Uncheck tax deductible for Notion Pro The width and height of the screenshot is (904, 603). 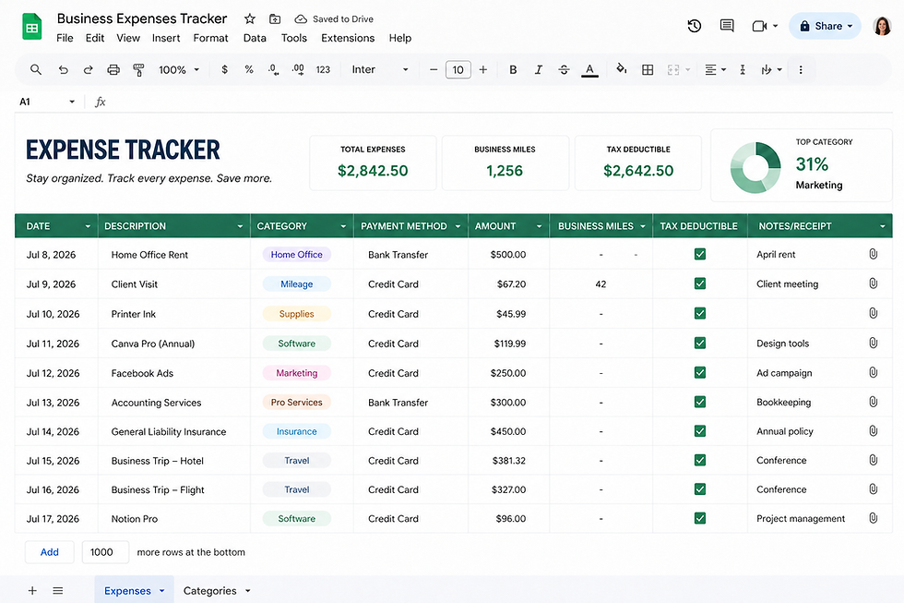tap(700, 518)
